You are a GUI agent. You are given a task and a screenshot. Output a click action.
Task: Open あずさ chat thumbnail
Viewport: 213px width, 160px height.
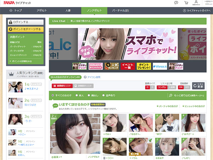click(x=193, y=123)
